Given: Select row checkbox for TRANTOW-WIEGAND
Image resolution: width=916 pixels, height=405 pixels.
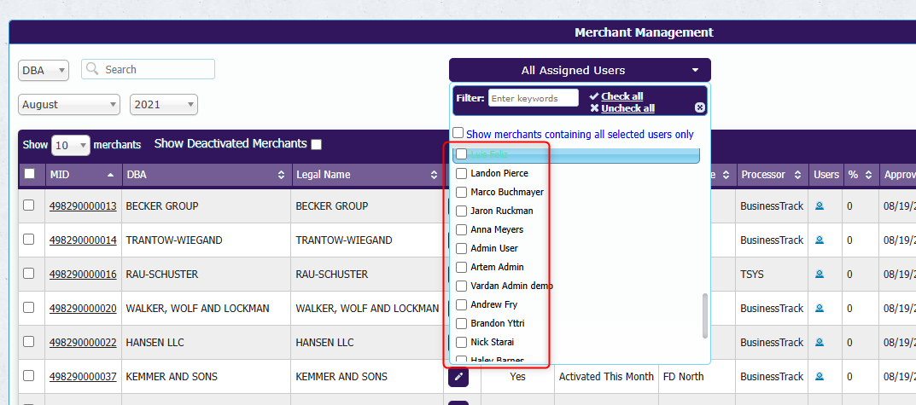Looking at the screenshot, I should point(29,240).
